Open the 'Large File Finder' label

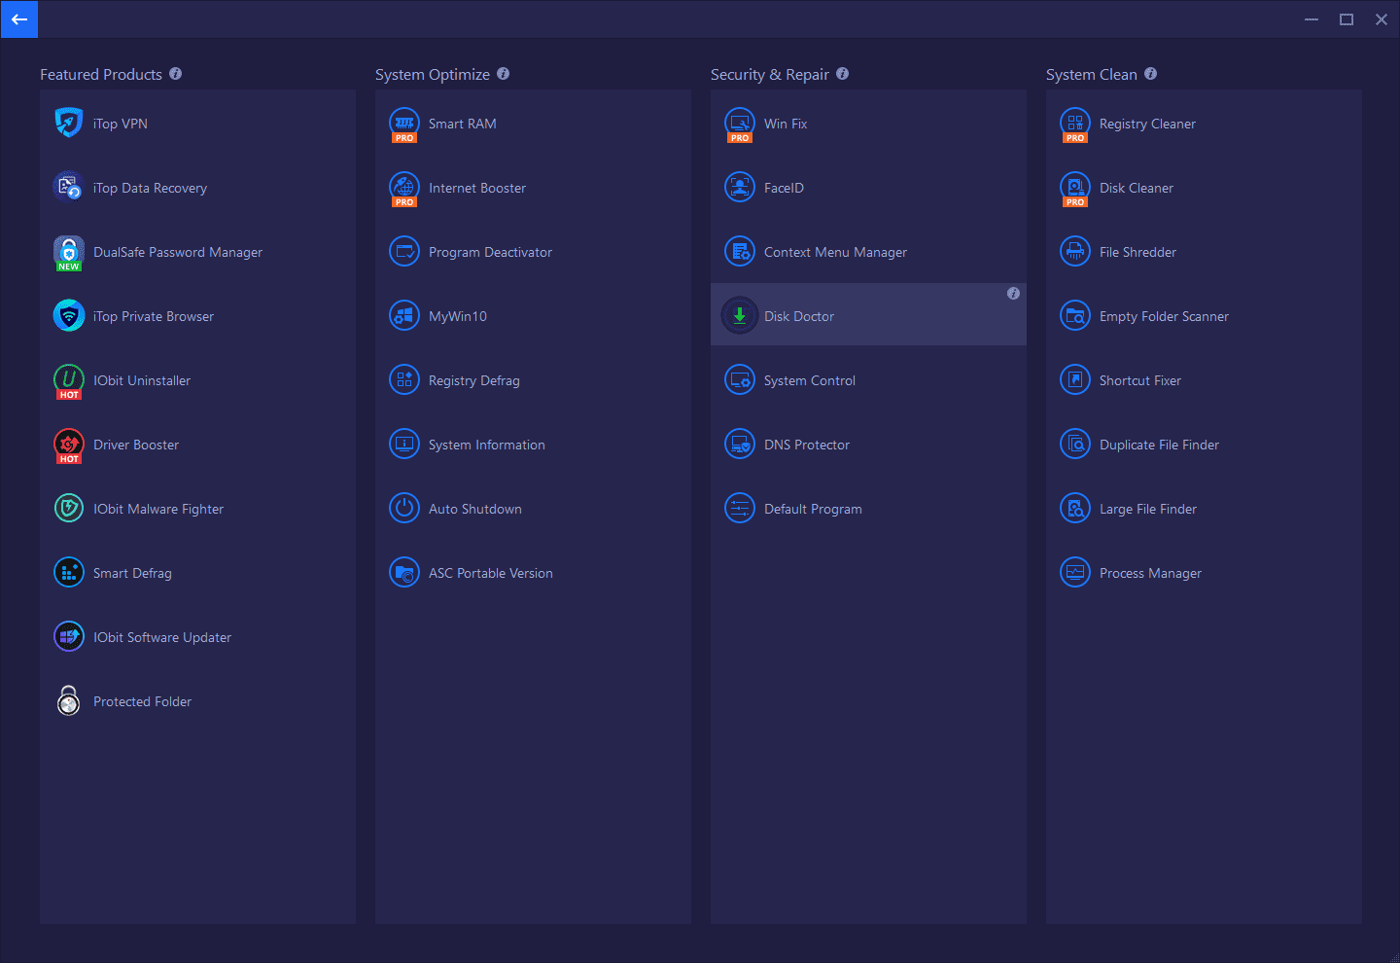click(1148, 509)
